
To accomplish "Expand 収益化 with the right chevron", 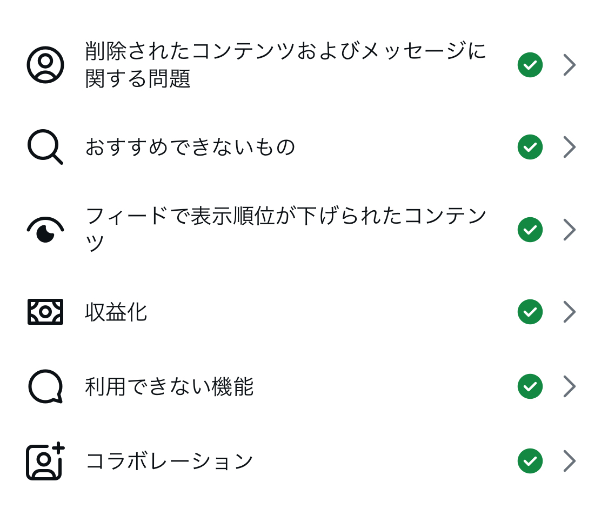I will pyautogui.click(x=569, y=312).
